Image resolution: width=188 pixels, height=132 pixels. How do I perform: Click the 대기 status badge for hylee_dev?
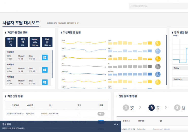coord(101,114)
